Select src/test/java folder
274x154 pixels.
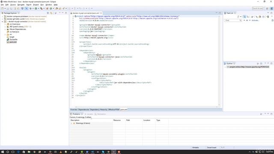point(14,32)
